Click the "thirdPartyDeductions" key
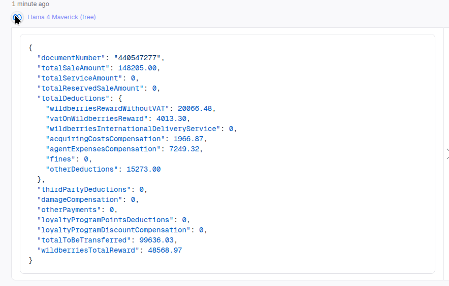 tap(84, 189)
